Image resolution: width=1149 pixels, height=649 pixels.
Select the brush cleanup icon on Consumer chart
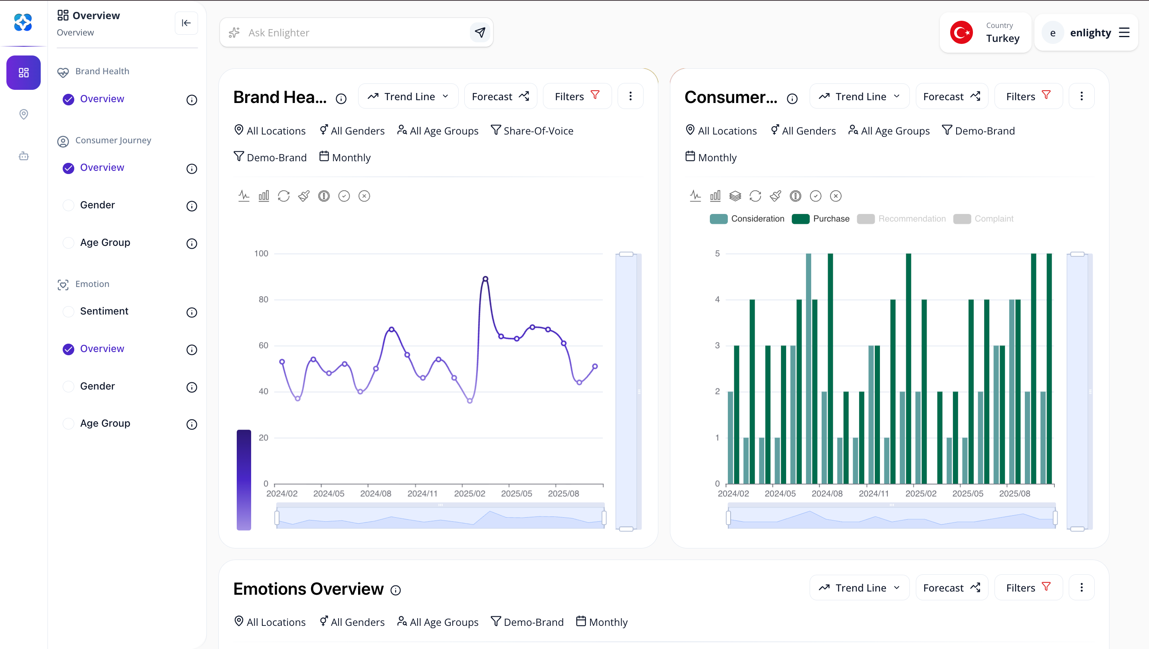point(775,196)
